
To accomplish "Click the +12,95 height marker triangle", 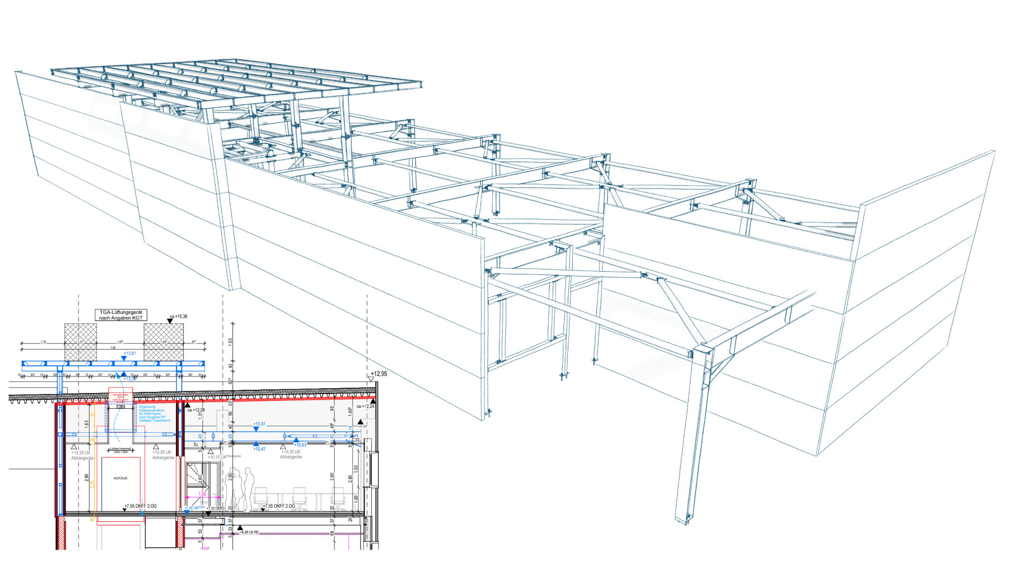I will click(x=371, y=379).
